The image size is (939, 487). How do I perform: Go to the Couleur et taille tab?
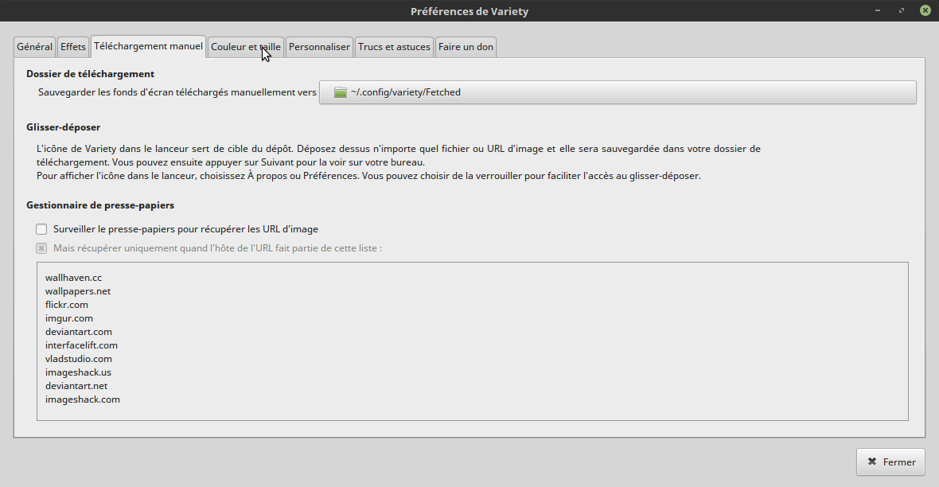(245, 47)
